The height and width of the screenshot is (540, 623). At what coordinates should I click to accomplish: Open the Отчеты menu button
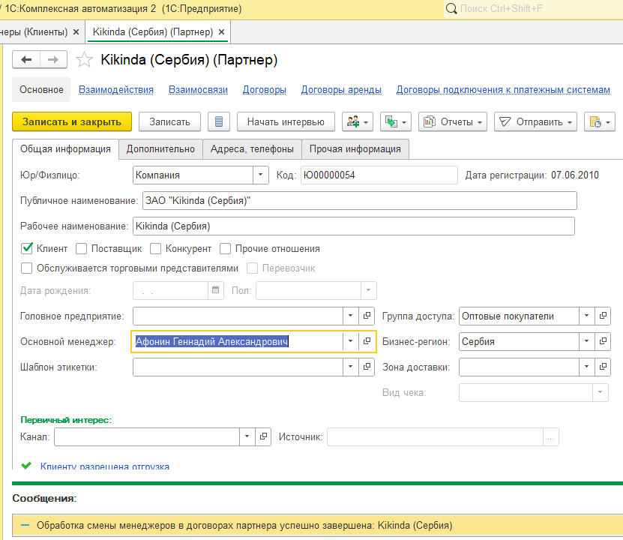pyautogui.click(x=453, y=121)
